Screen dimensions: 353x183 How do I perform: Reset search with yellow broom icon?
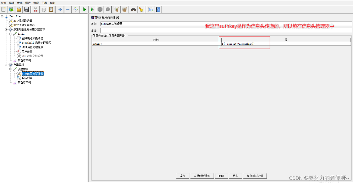tap(141, 9)
